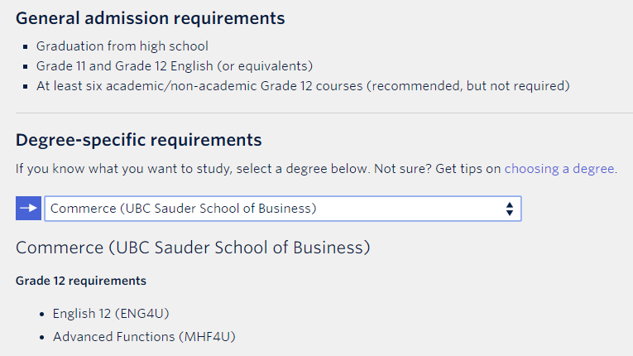Click the square bullet beside Grade 11 English
Viewport: 633px width, 356px height.
pos(26,66)
